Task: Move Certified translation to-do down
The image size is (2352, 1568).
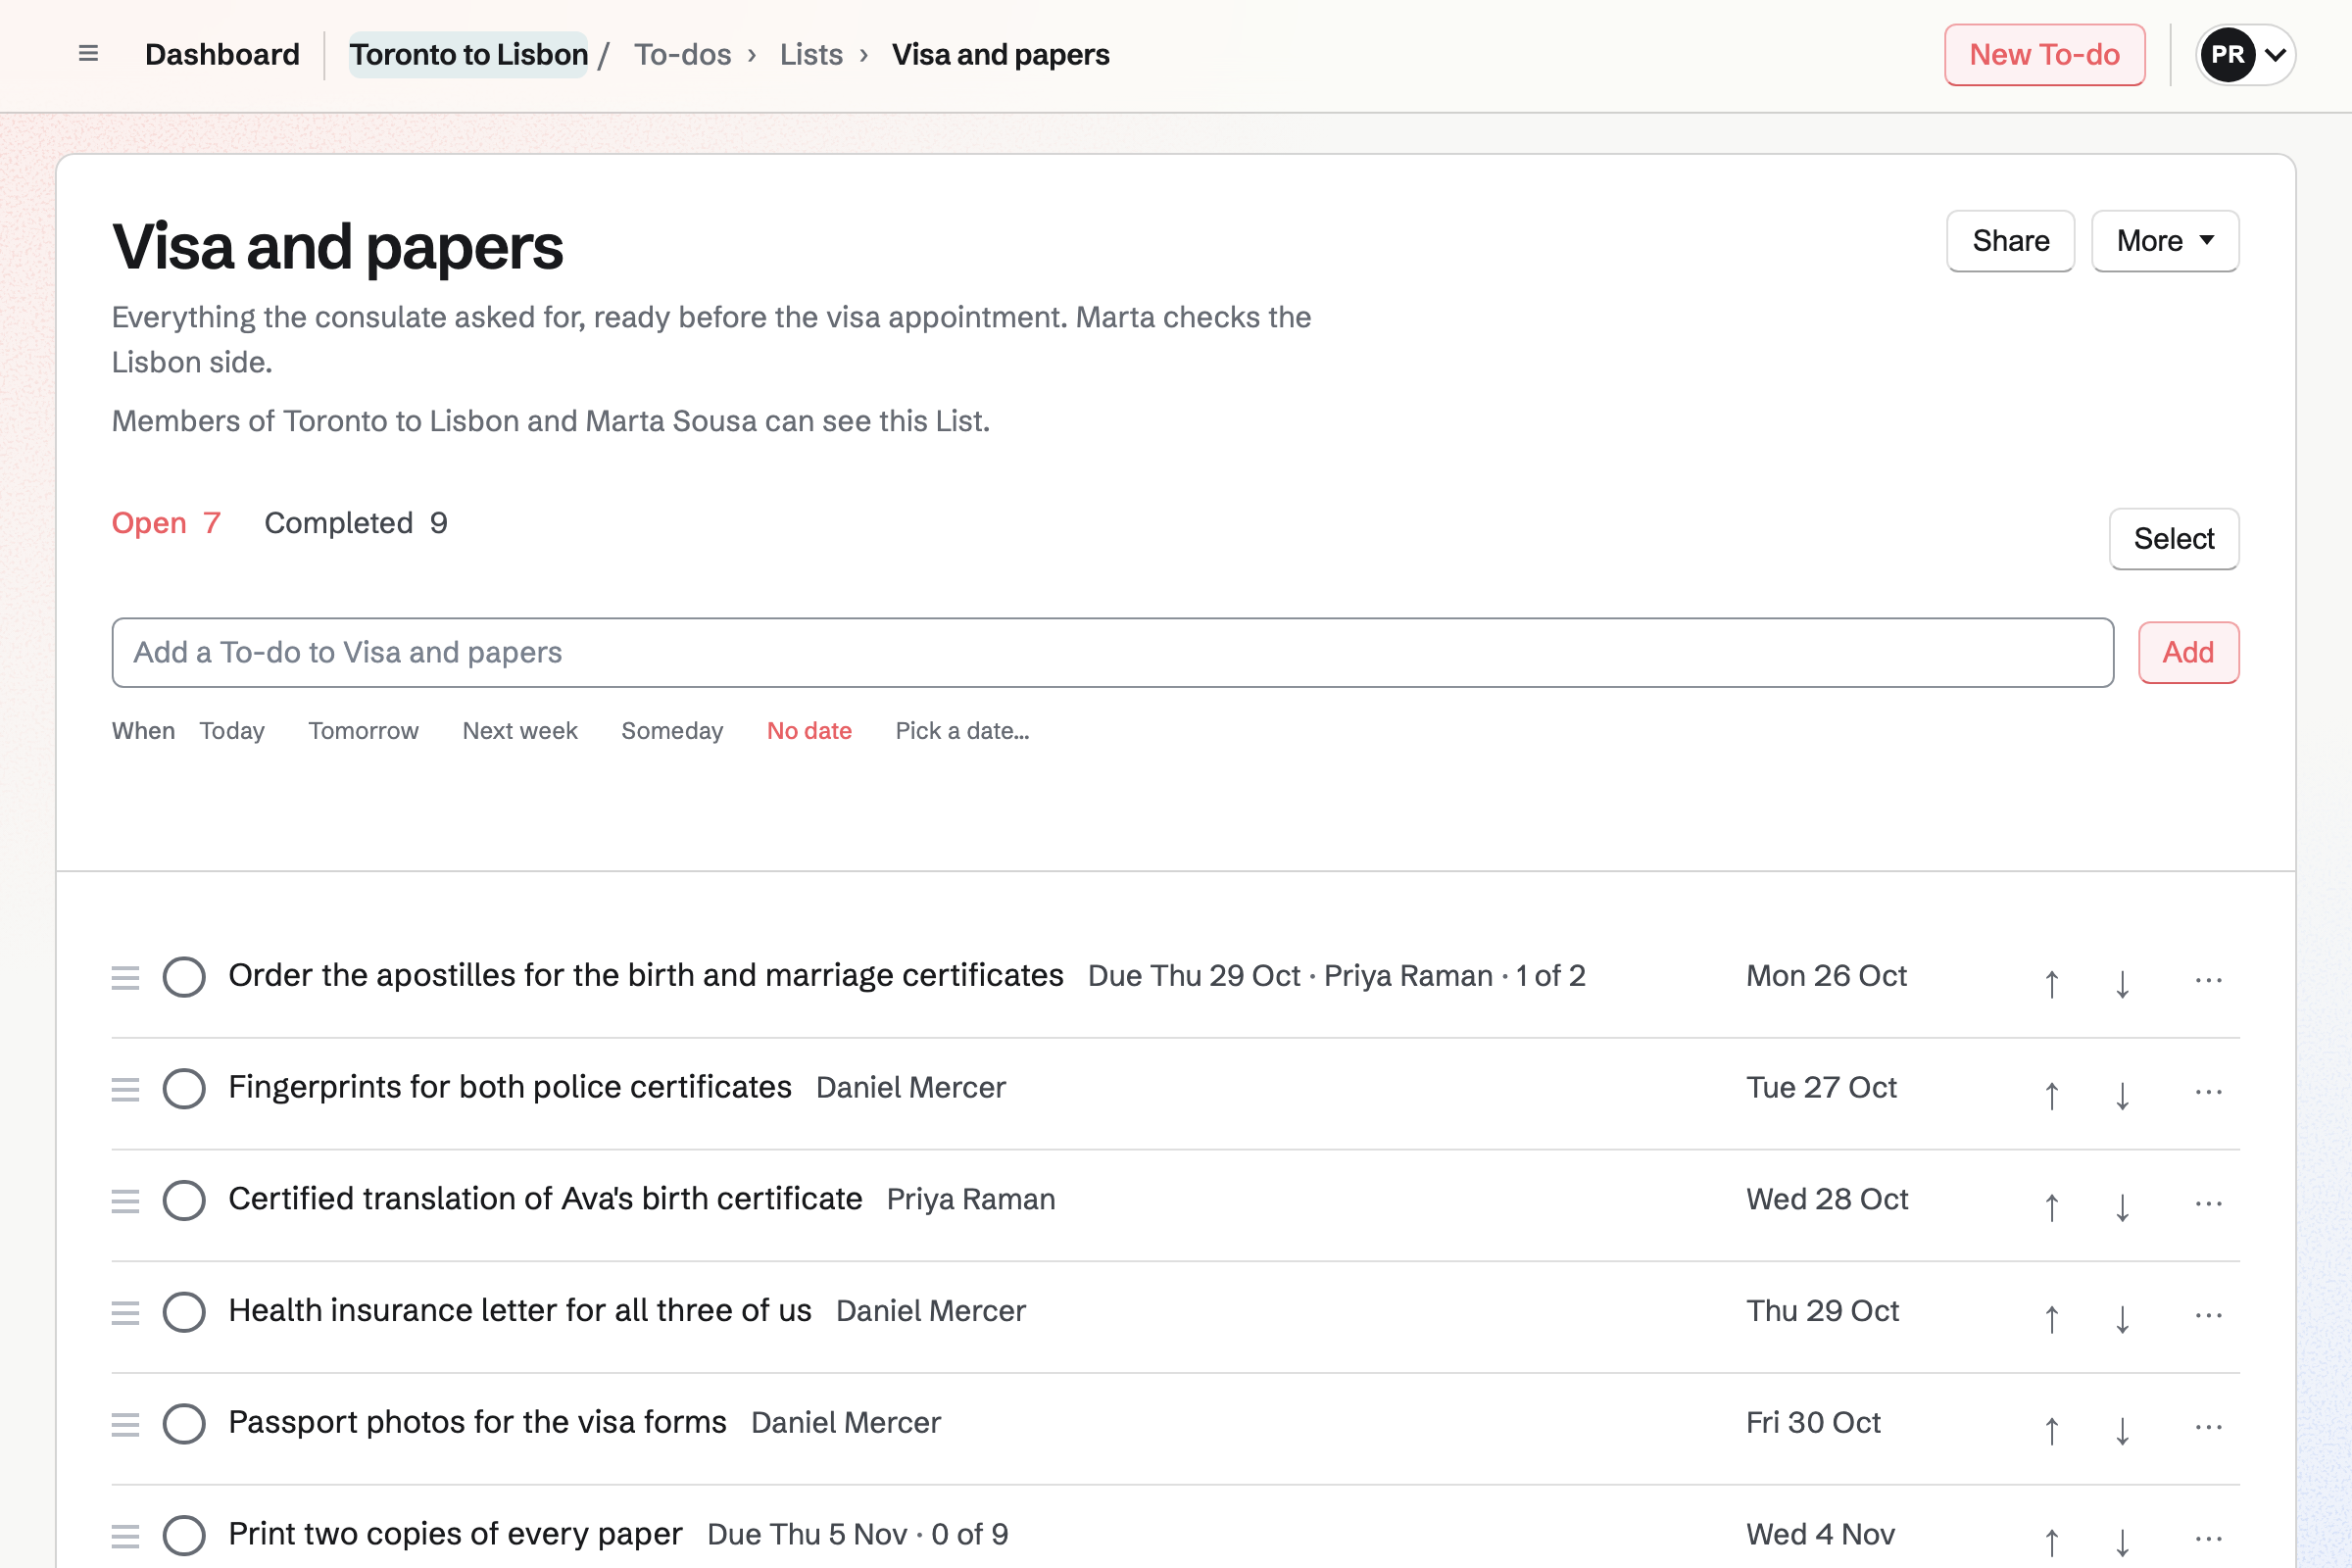Action: click(x=2122, y=1206)
